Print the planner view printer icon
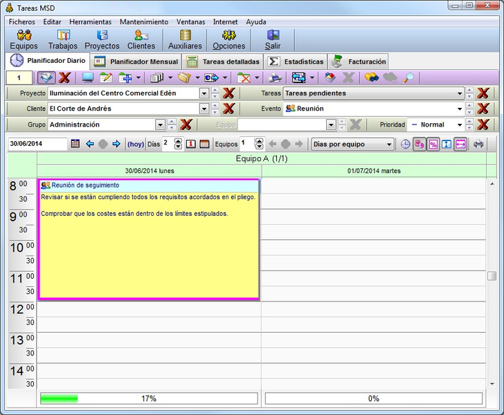Image resolution: width=504 pixels, height=415 pixels. coord(478,144)
